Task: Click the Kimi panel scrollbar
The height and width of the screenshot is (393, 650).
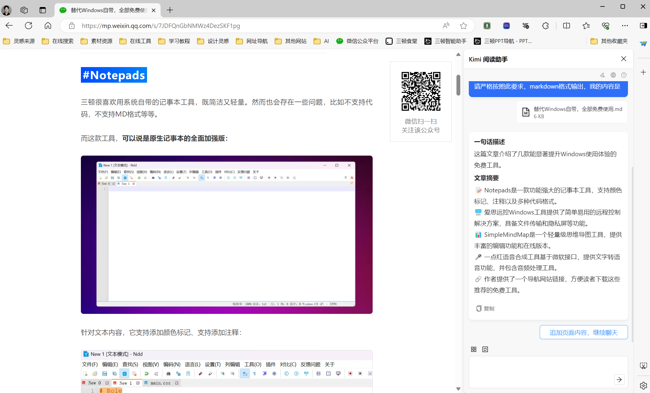Action: coord(632,255)
